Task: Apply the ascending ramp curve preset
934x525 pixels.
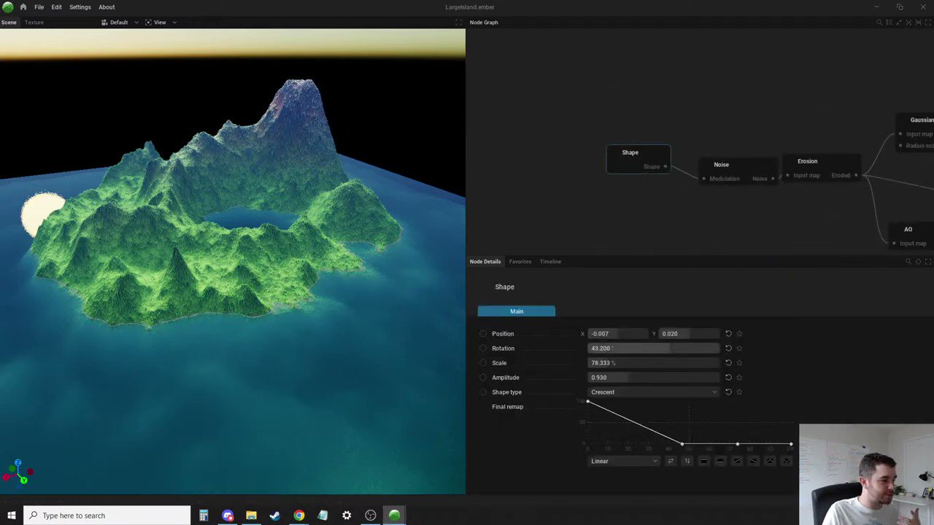Action: [736, 461]
